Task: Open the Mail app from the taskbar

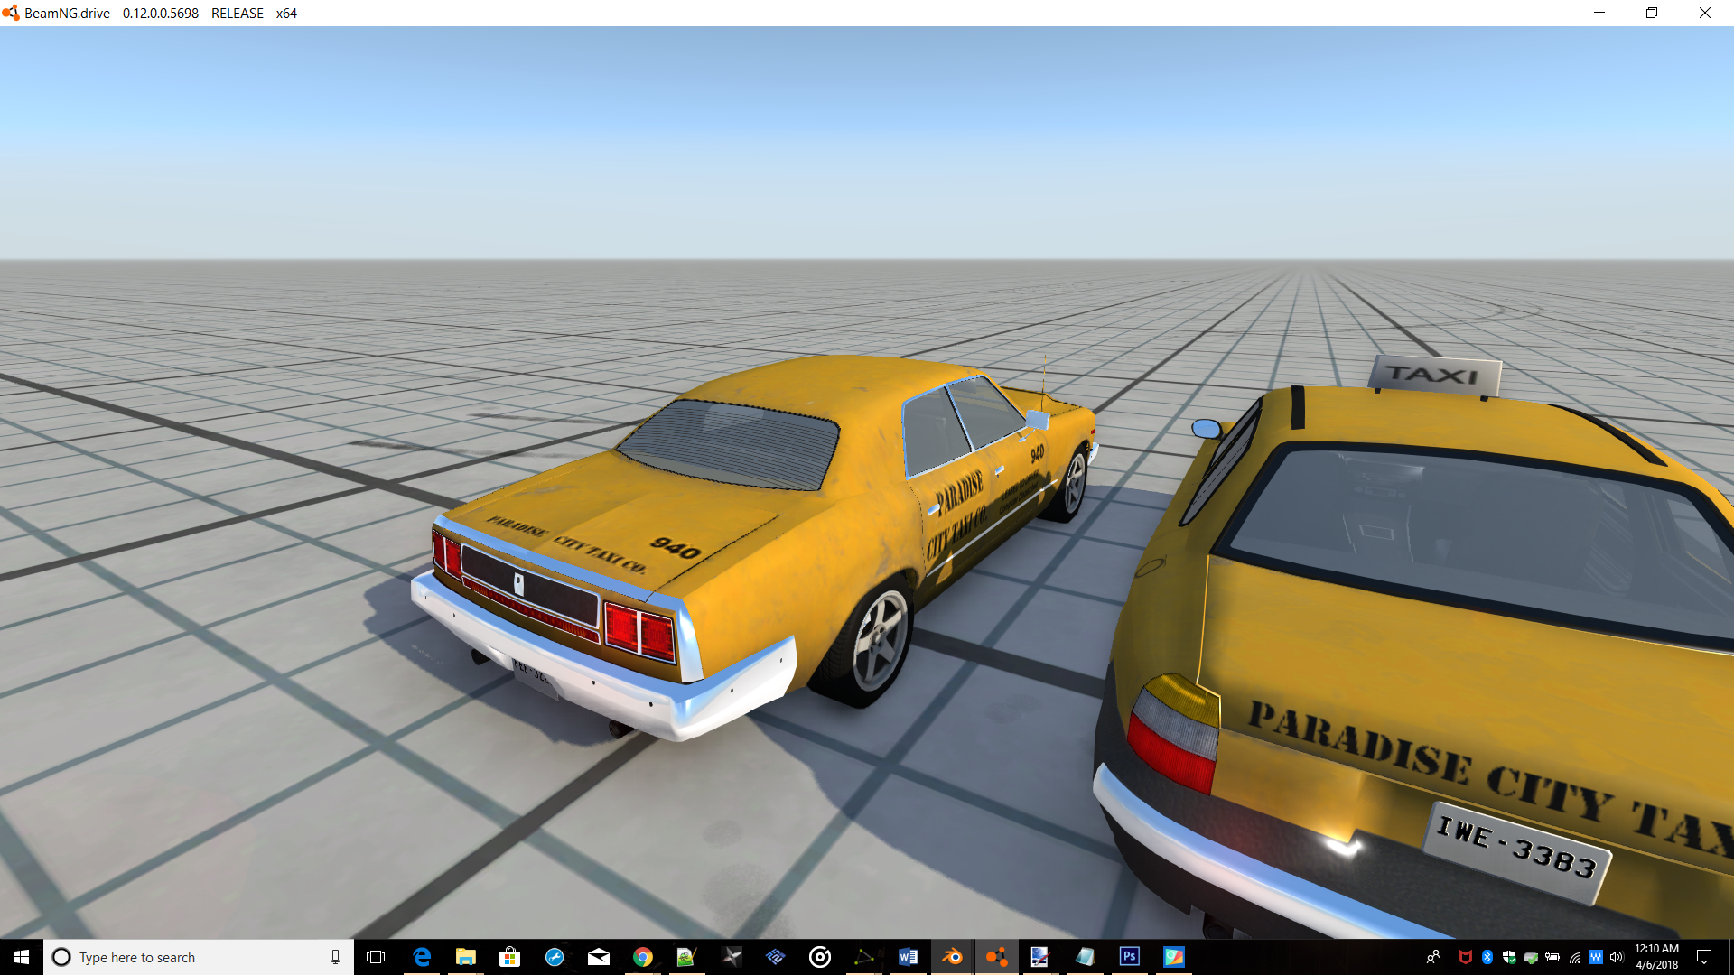Action: click(x=599, y=957)
